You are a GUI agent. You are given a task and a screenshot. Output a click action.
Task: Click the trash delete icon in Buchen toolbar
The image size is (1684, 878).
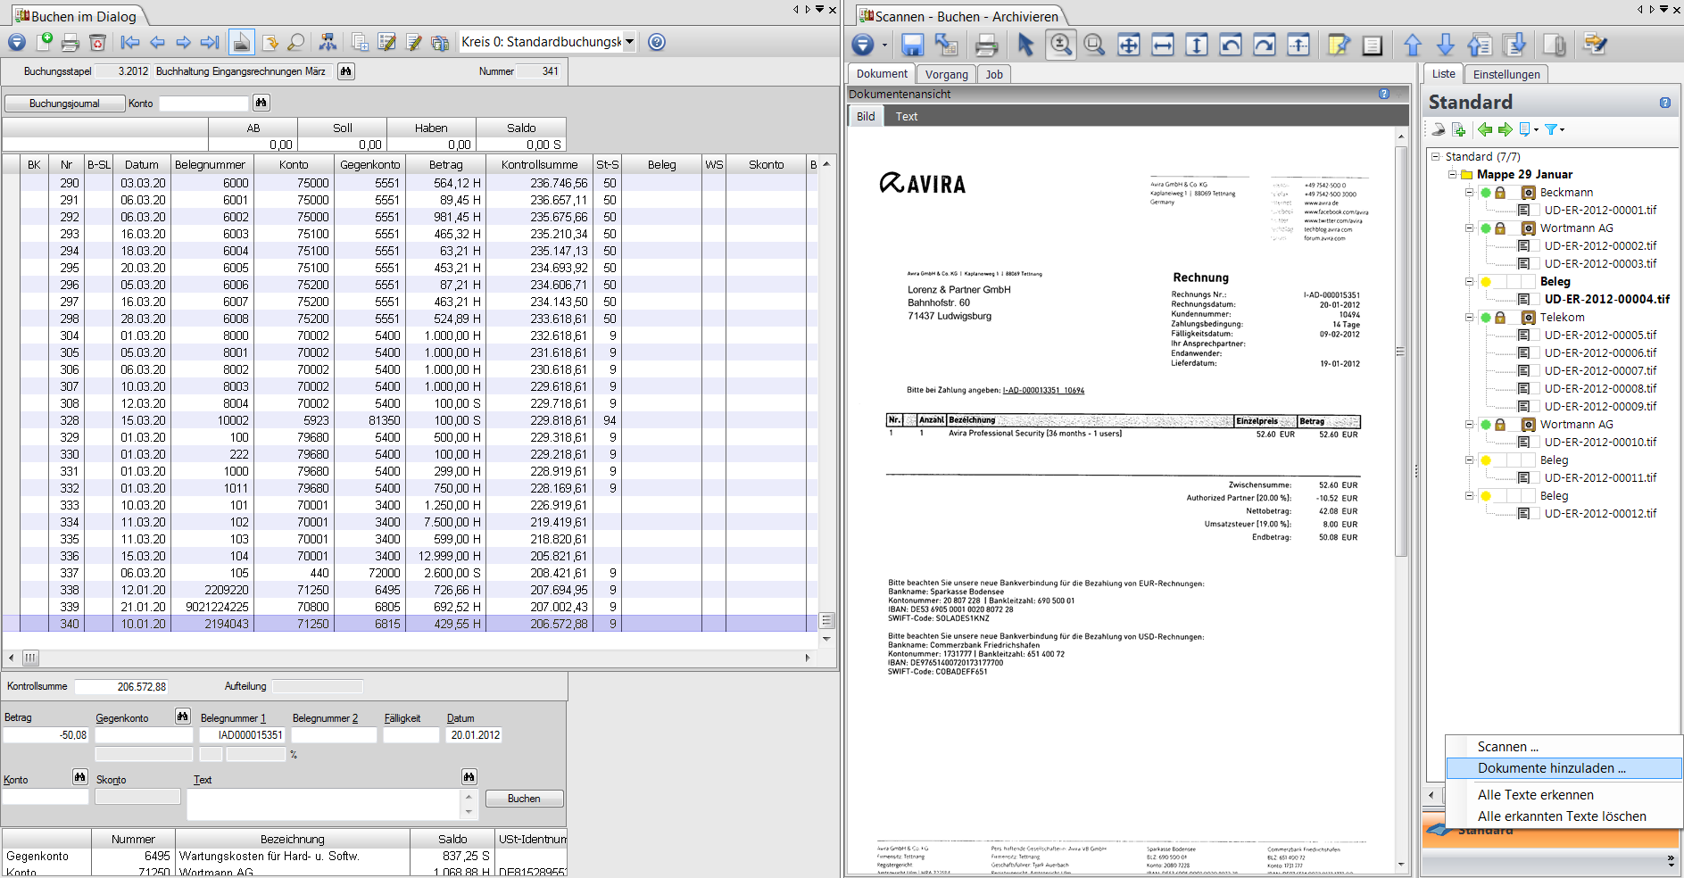pos(98,42)
